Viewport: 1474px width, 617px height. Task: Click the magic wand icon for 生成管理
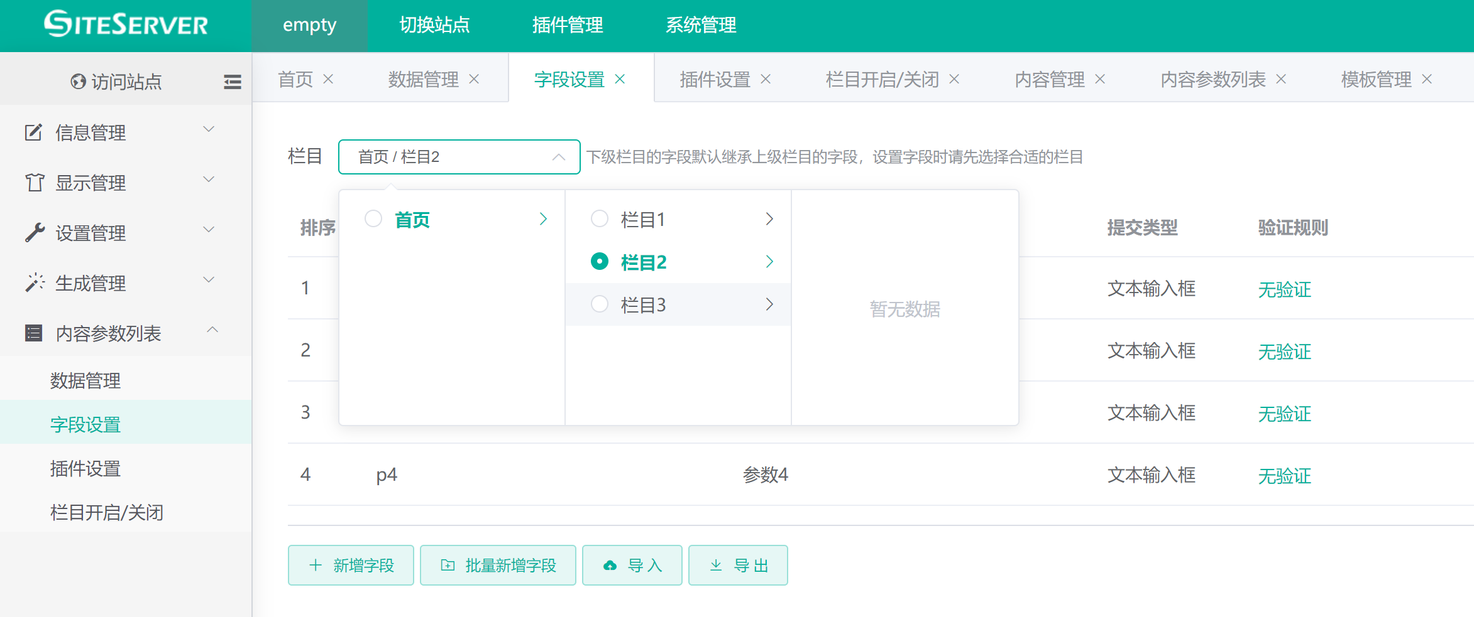pyautogui.click(x=35, y=283)
